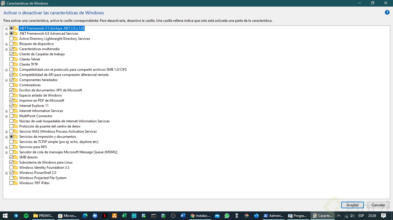The width and height of the screenshot is (393, 220).
Task: Select Escritor de documentos XPS de Microsoft
Action: [x=50, y=90]
